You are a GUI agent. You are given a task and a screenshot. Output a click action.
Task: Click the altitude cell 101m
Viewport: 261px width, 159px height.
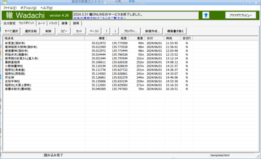coord(140,59)
